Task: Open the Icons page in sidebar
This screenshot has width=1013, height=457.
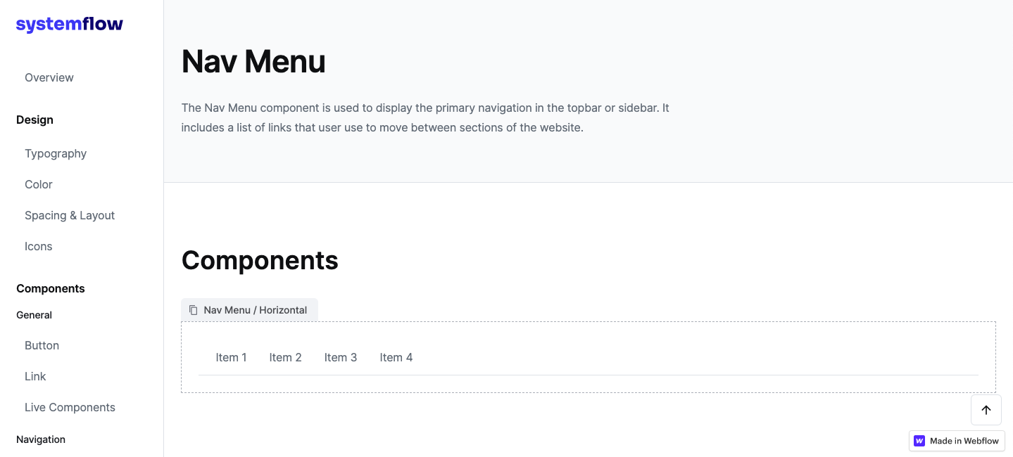Action: click(39, 246)
